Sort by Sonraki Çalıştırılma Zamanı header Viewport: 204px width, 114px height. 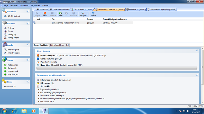117,19
